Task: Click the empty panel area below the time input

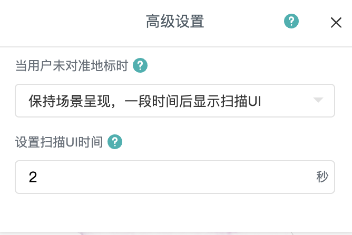Action: [x=175, y=211]
